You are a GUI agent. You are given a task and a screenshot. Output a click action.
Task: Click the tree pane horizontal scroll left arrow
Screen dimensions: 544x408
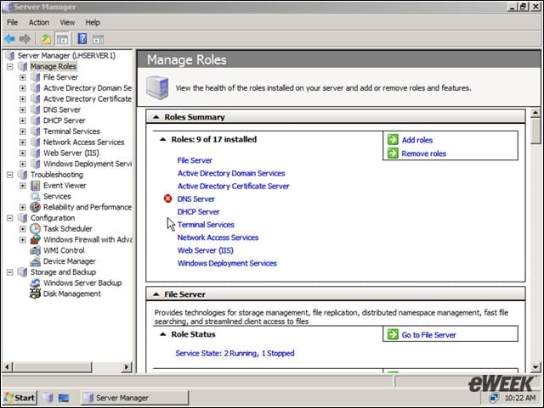click(x=8, y=366)
